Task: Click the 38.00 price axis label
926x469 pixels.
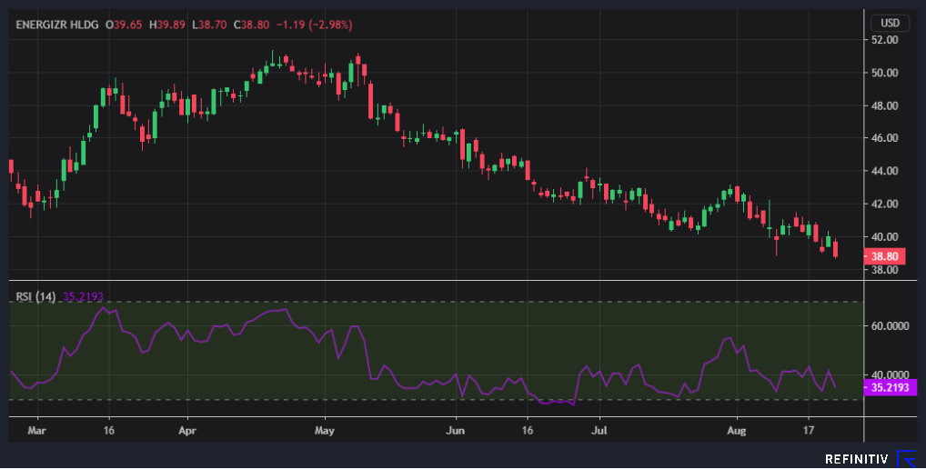Action: point(884,270)
